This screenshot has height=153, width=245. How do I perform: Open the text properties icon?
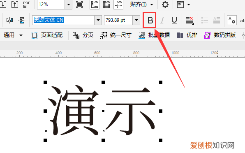[232, 20]
